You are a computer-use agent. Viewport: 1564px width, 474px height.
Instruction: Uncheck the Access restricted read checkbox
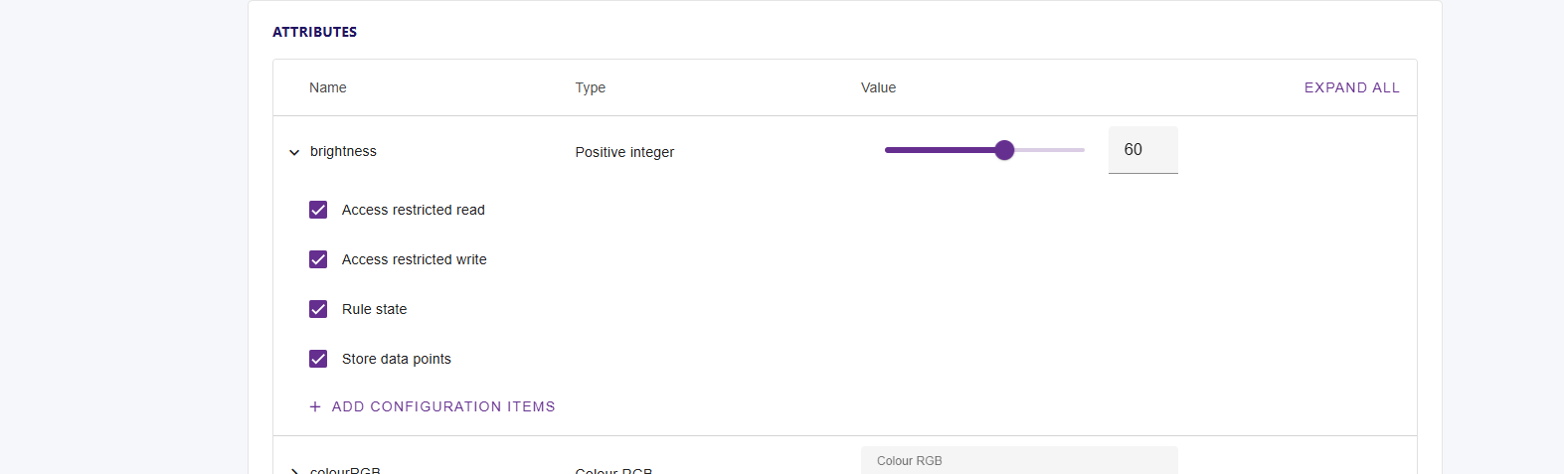coord(318,210)
